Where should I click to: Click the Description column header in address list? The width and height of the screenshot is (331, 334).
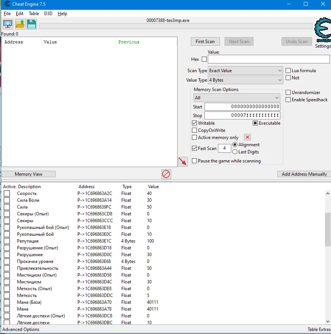[x=29, y=187]
